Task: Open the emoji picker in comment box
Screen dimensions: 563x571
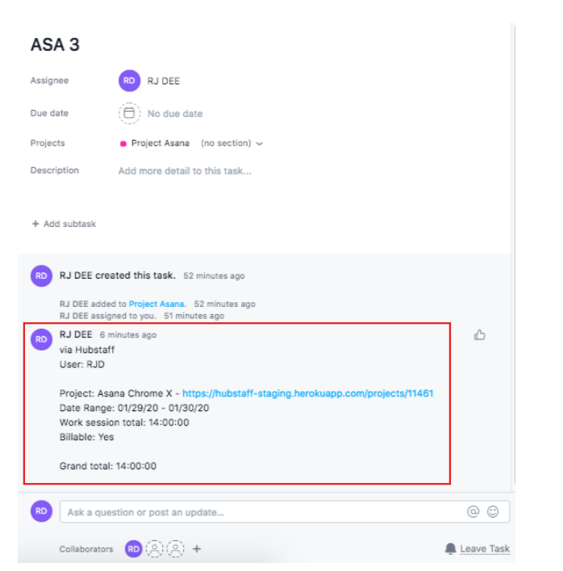Action: click(x=493, y=512)
